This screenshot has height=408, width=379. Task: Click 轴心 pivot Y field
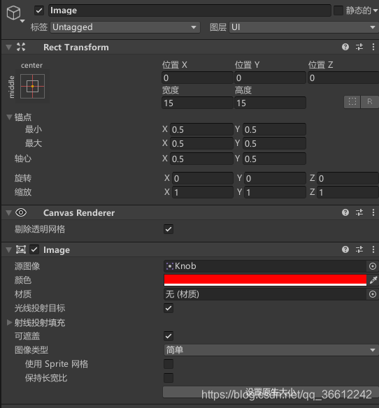[x=274, y=159]
